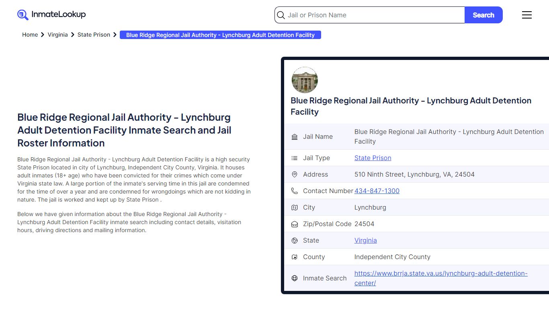Click the Jail Type list icon

(x=295, y=158)
